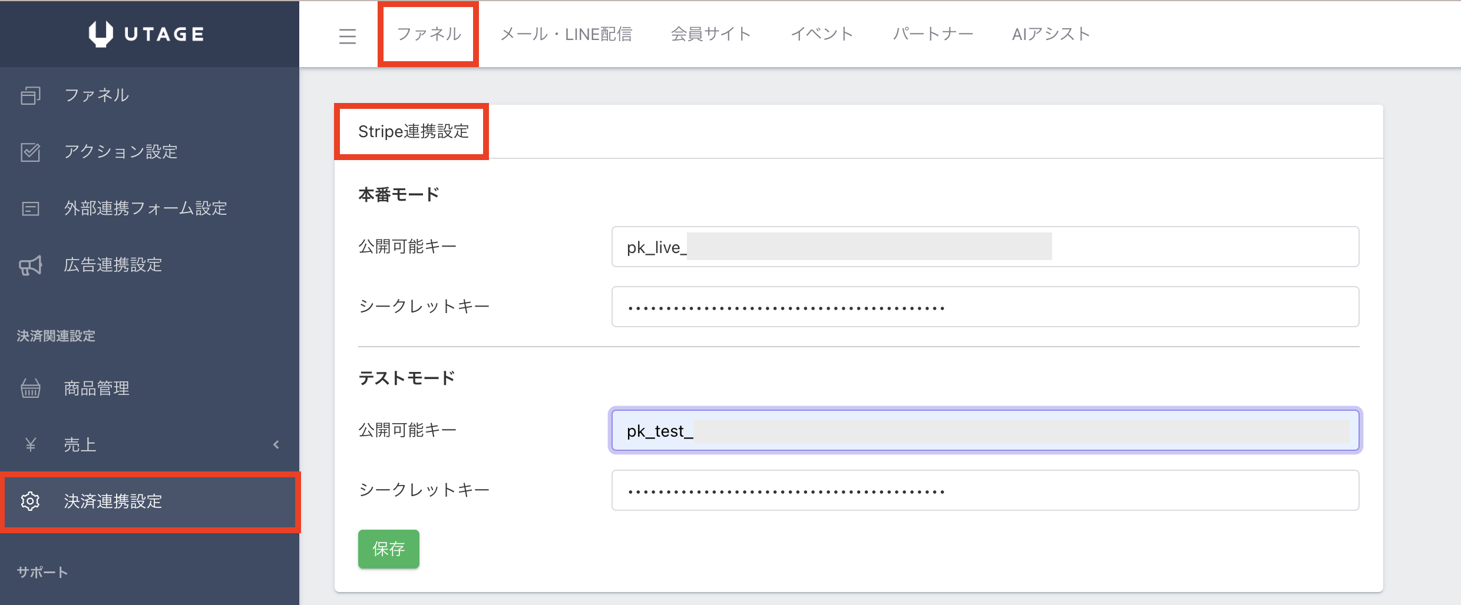
Task: Open the AIアシスト menu
Action: tap(1050, 34)
